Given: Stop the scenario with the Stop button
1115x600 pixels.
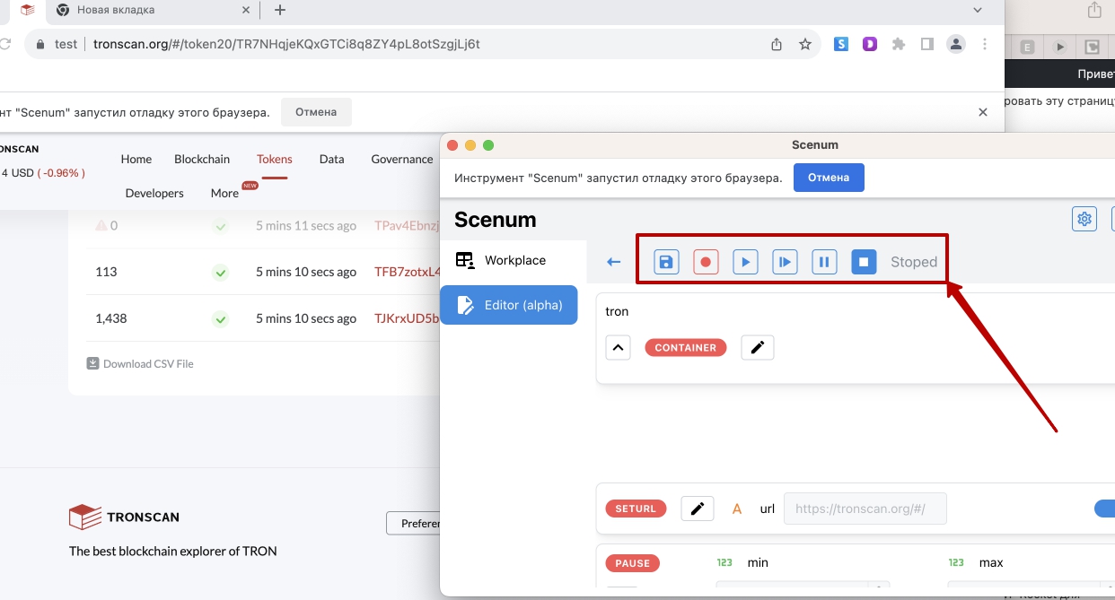Looking at the screenshot, I should click(x=864, y=262).
